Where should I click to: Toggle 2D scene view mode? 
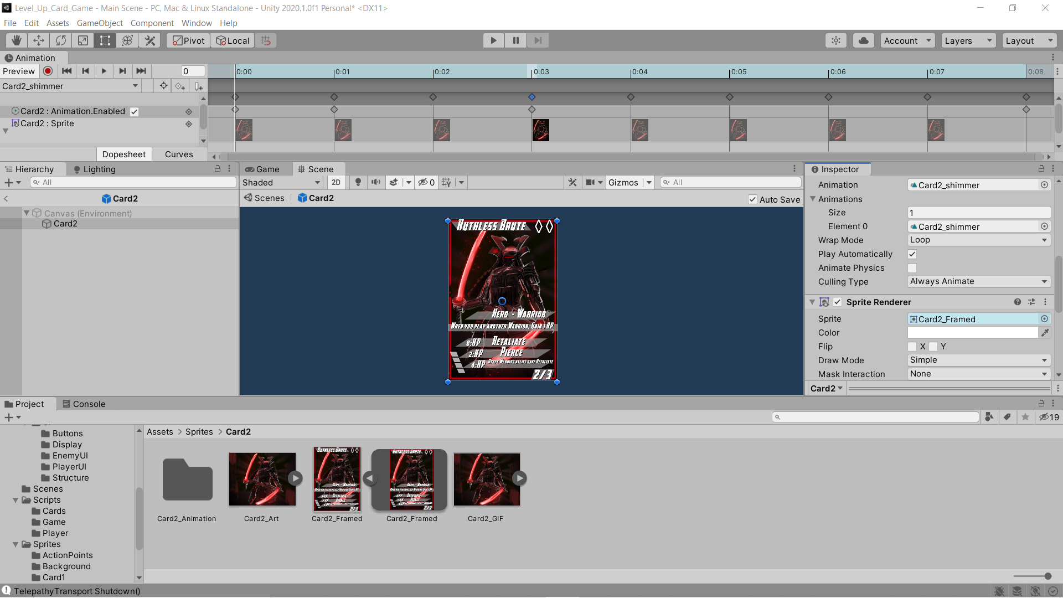pyautogui.click(x=336, y=182)
